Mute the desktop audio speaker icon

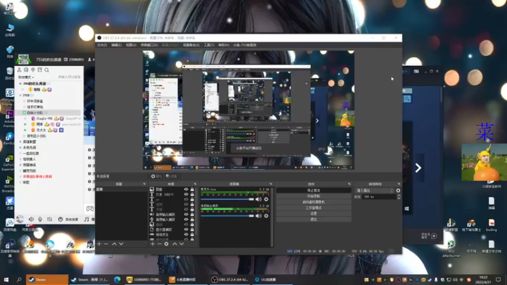point(259,215)
